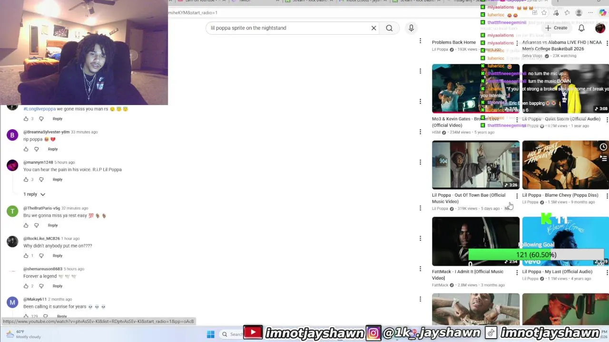Open Windows Start menu

[x=210, y=334]
